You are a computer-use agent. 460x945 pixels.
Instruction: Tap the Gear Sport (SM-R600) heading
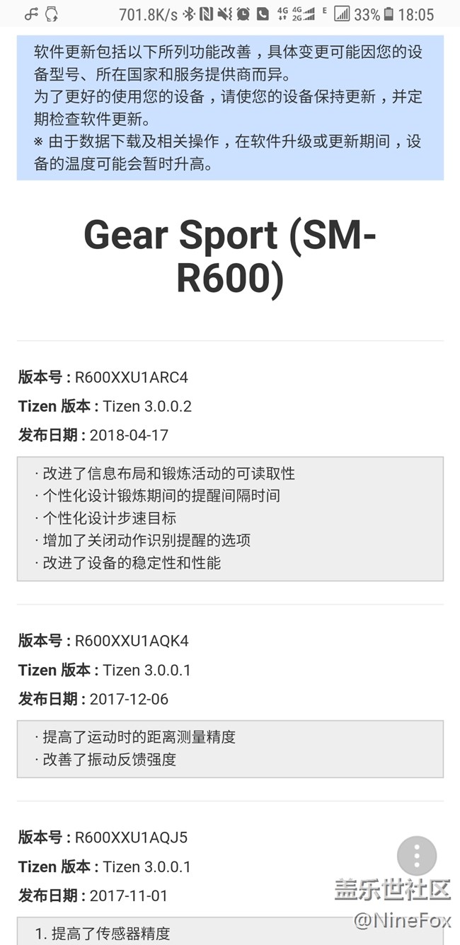click(230, 256)
